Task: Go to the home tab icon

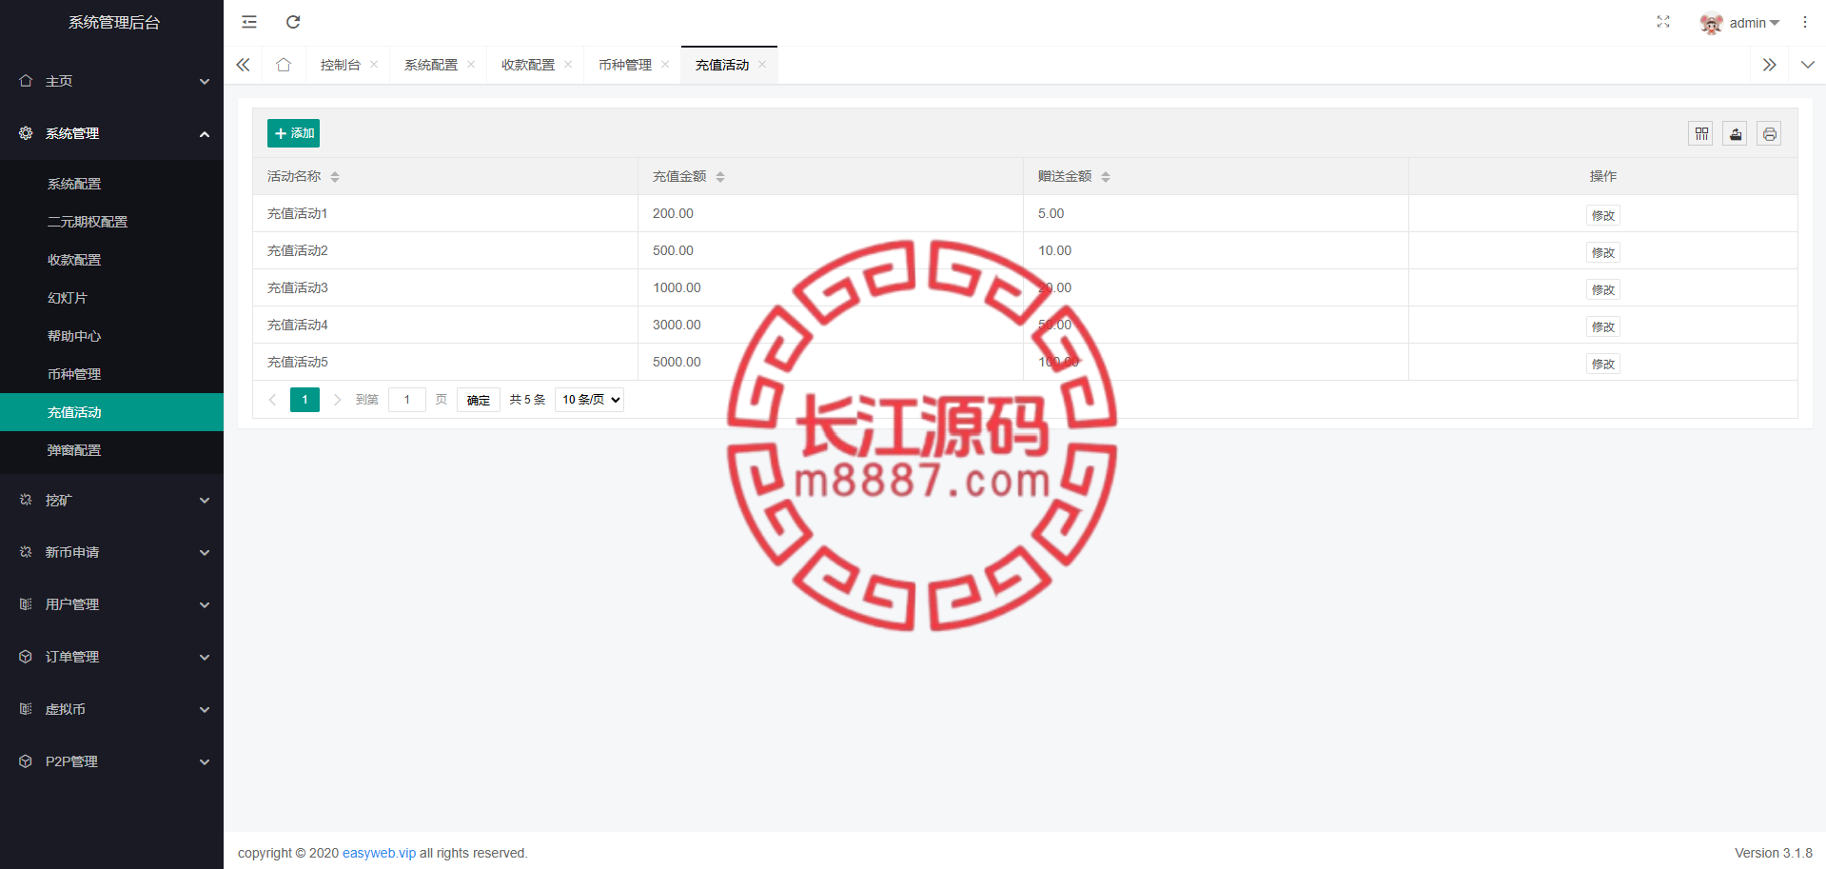Action: [x=284, y=65]
